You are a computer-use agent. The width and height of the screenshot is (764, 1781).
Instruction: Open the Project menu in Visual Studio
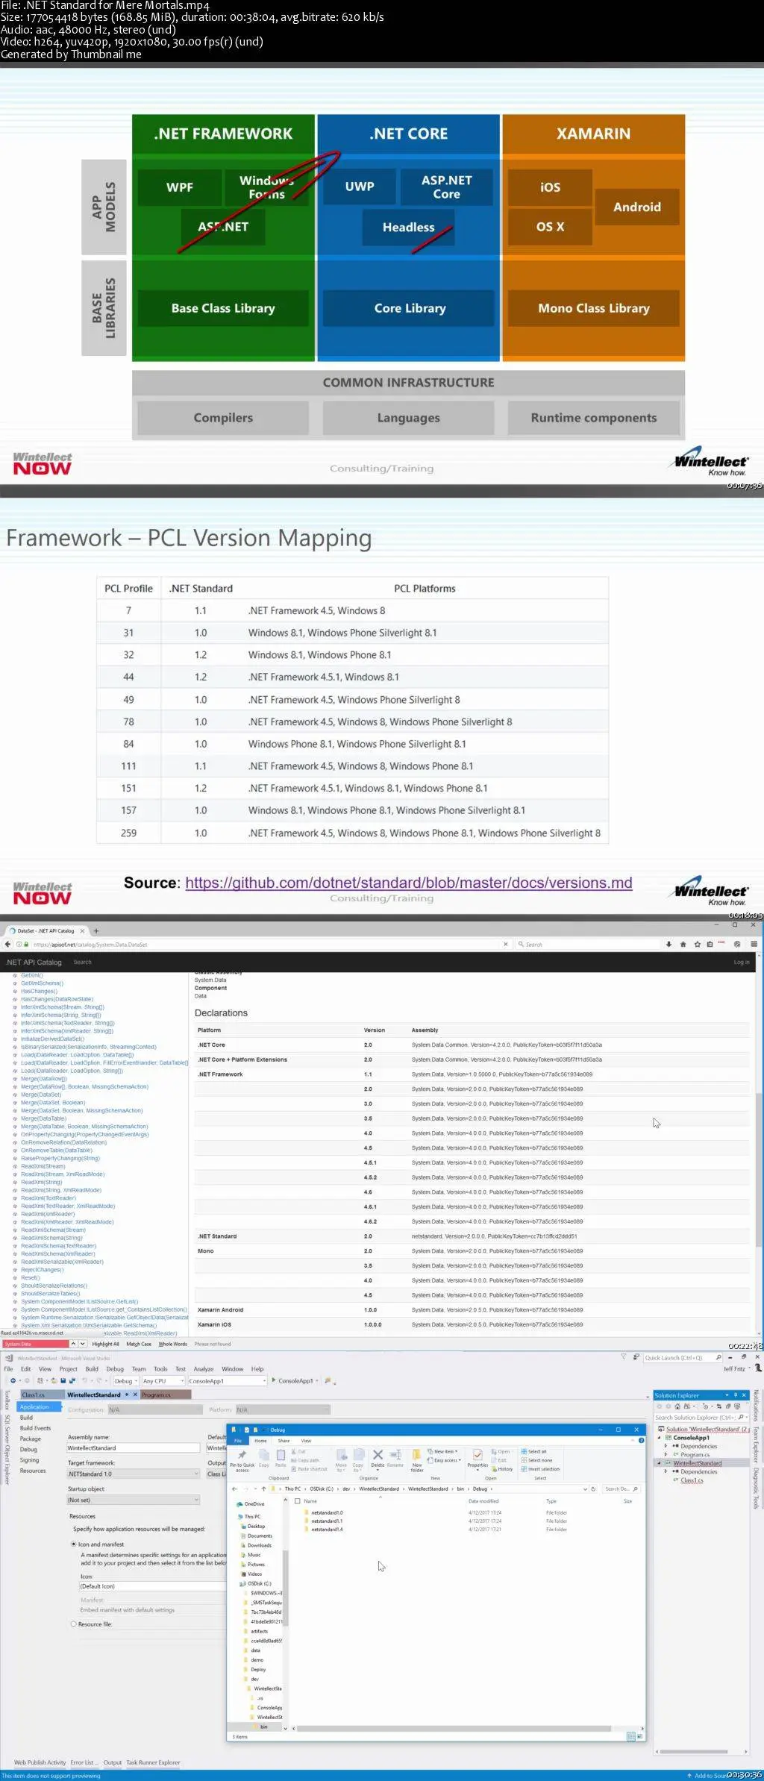pyautogui.click(x=68, y=1368)
